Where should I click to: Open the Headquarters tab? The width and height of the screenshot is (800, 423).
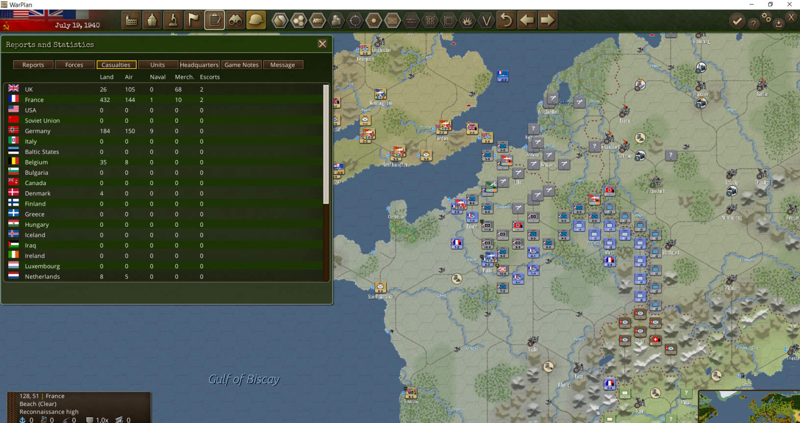(200, 65)
